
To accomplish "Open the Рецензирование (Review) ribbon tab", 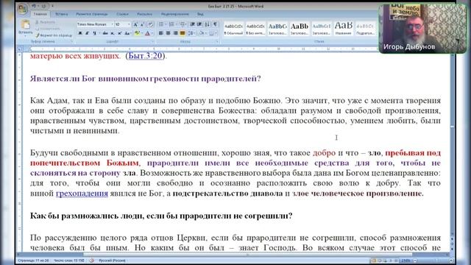I will [x=175, y=14].
